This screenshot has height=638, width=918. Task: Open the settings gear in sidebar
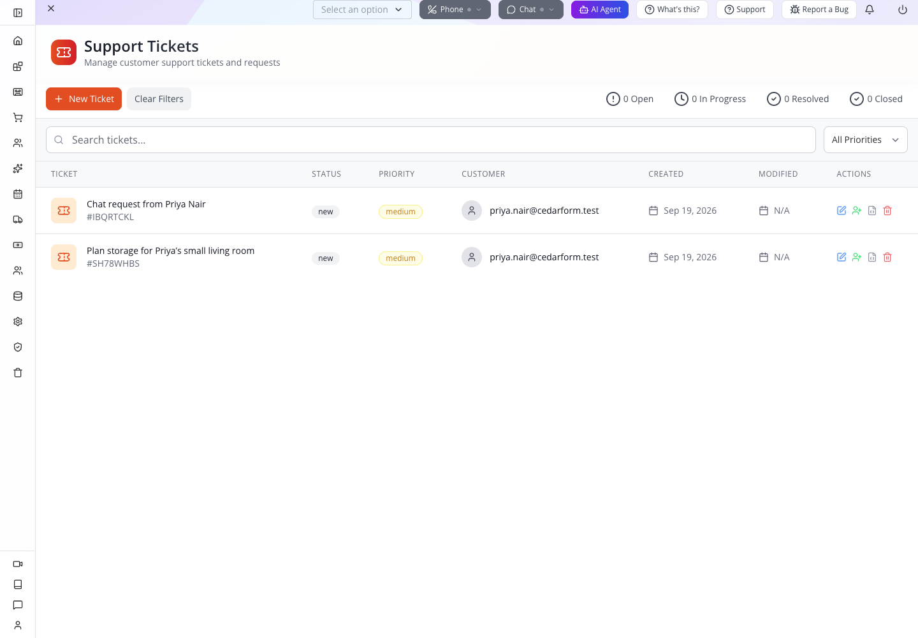click(18, 322)
